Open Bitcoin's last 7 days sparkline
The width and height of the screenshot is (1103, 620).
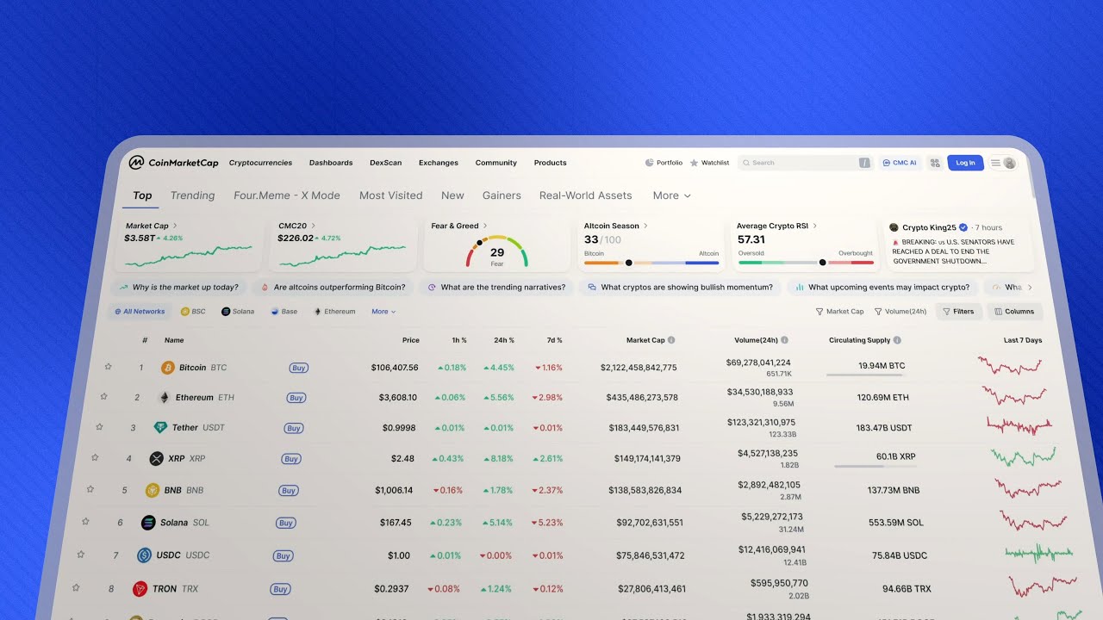tap(1010, 366)
